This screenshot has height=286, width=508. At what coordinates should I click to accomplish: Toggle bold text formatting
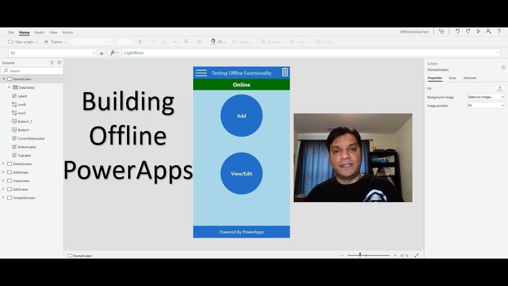tap(140, 42)
